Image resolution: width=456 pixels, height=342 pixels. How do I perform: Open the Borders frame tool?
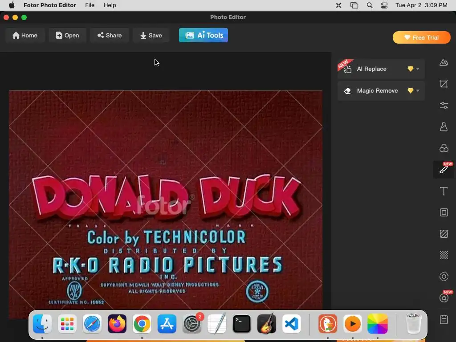[x=444, y=212]
